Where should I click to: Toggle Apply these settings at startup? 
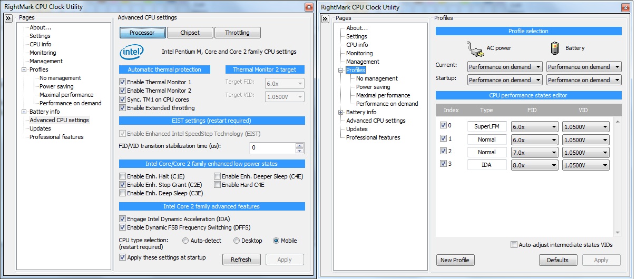pos(123,257)
